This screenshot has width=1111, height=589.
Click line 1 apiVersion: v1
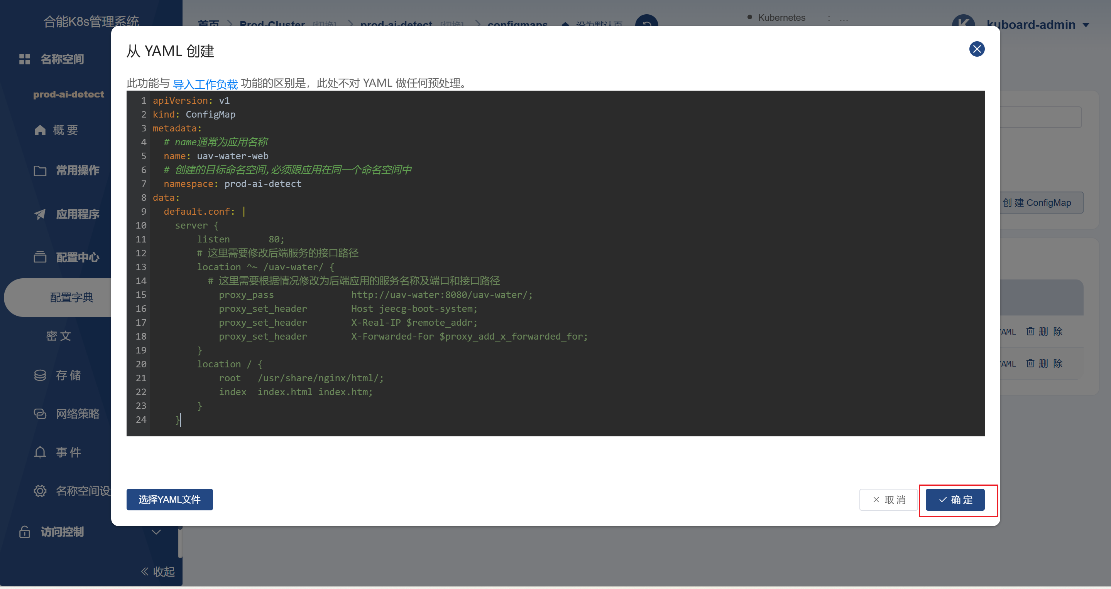[x=191, y=100]
